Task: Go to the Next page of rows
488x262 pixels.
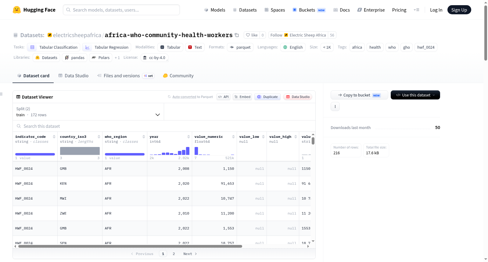Action: click(x=190, y=254)
